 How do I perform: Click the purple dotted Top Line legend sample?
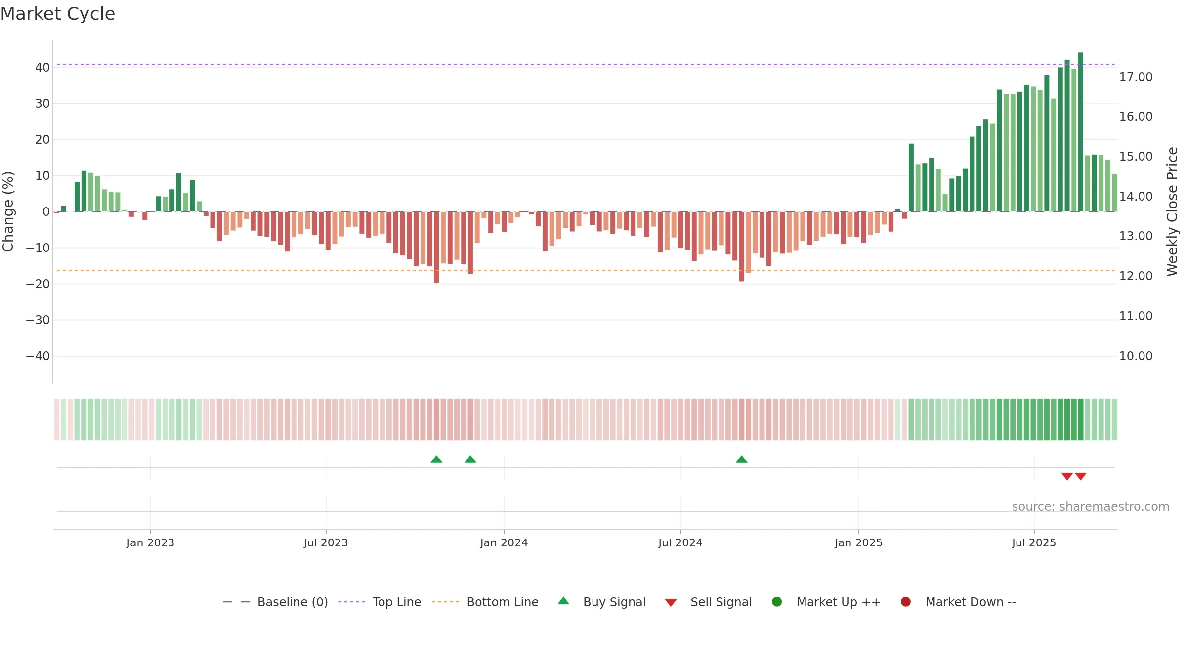point(351,602)
